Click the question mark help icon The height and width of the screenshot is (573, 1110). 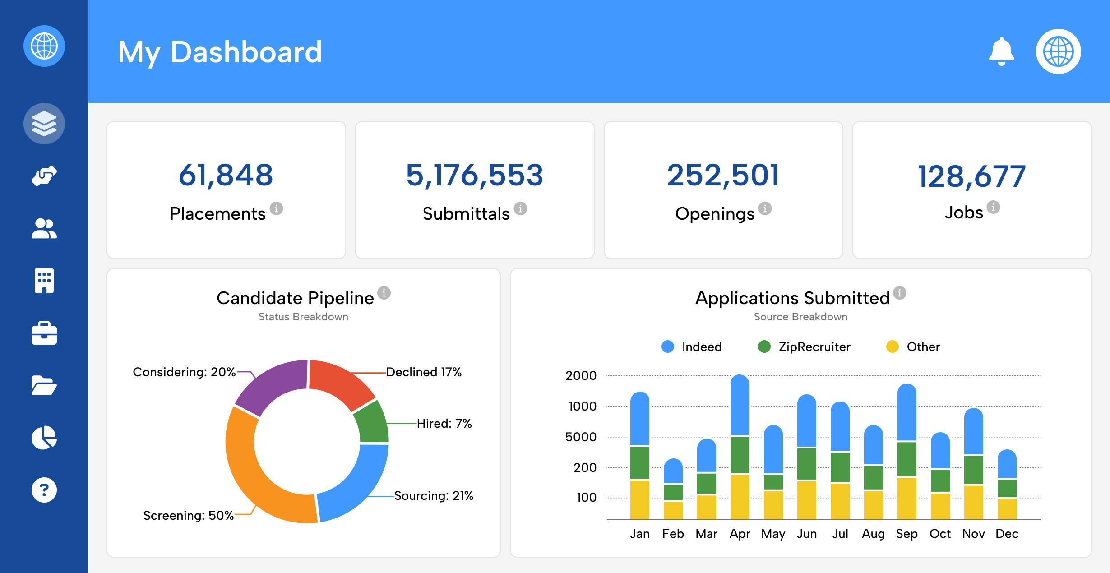44,490
